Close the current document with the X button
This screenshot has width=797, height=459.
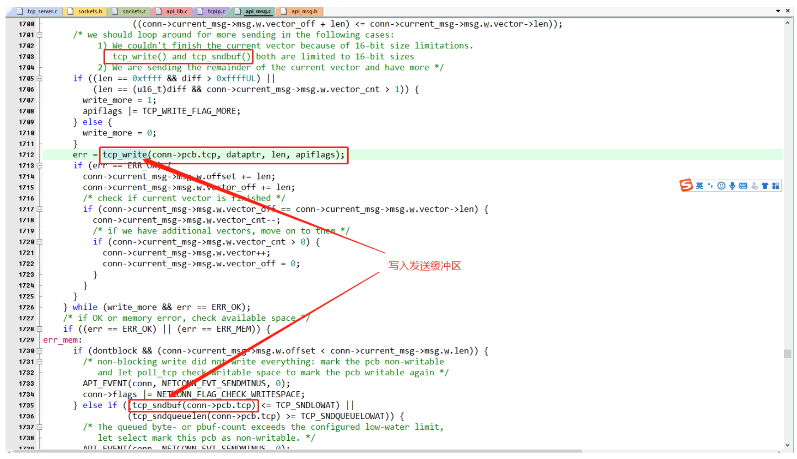(x=788, y=11)
